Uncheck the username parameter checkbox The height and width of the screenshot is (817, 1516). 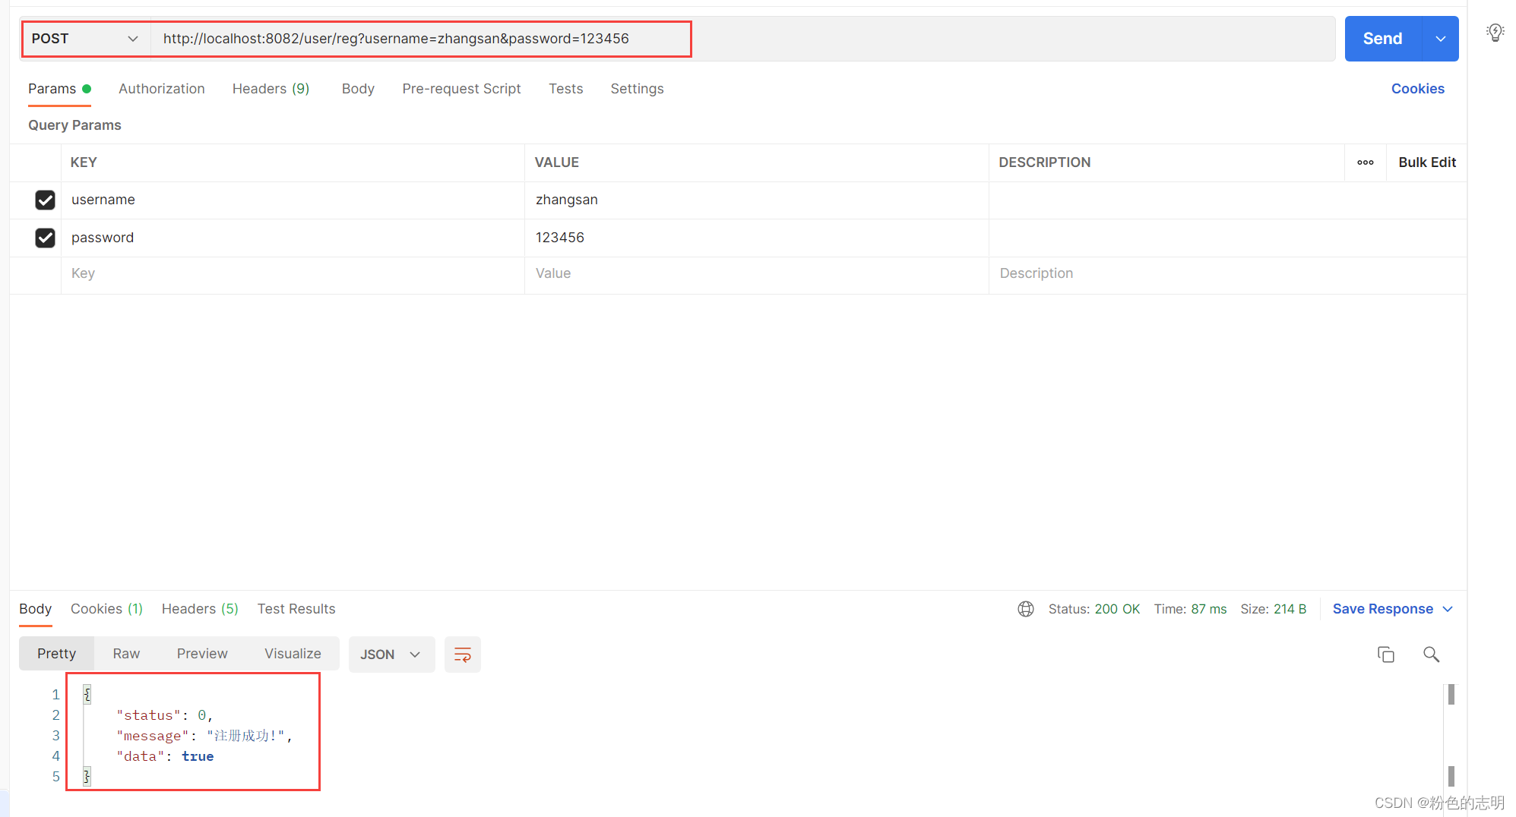(46, 200)
